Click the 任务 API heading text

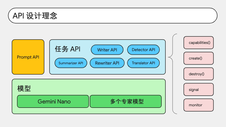67,49
